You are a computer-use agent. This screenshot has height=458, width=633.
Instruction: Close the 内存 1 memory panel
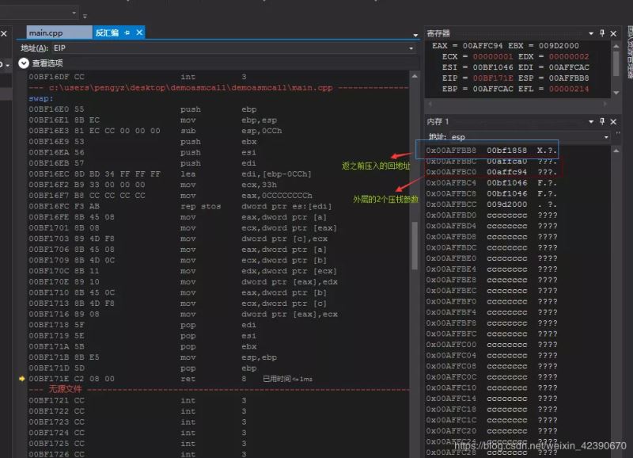click(x=613, y=121)
